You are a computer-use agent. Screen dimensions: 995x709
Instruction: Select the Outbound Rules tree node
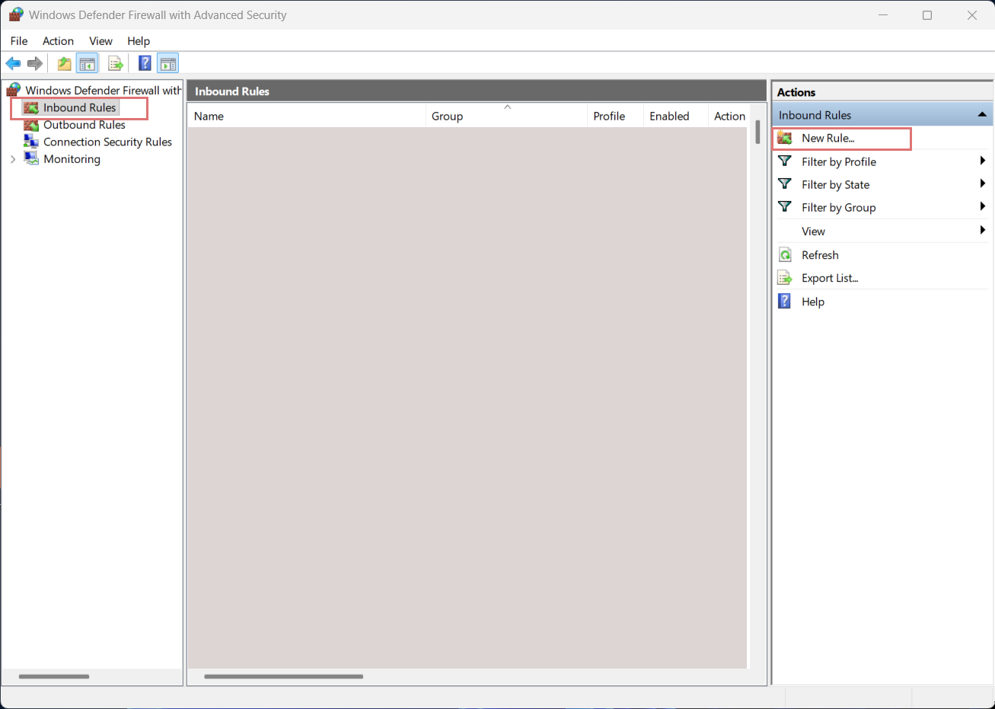click(x=84, y=125)
